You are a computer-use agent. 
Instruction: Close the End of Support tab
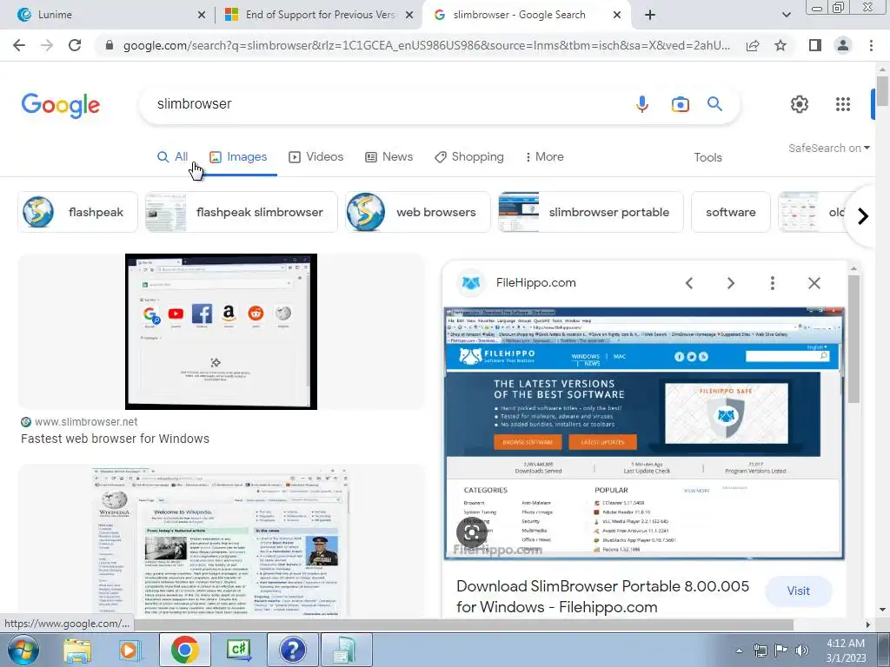409,16
